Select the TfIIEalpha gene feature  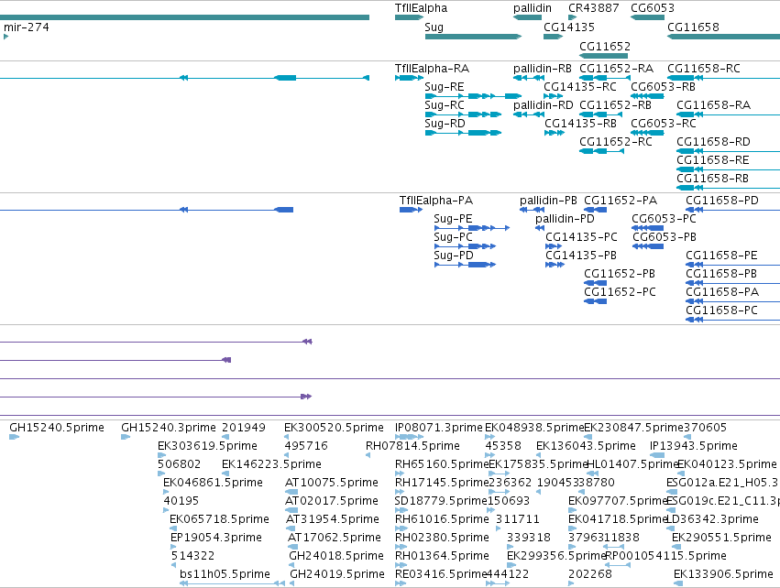(x=409, y=18)
